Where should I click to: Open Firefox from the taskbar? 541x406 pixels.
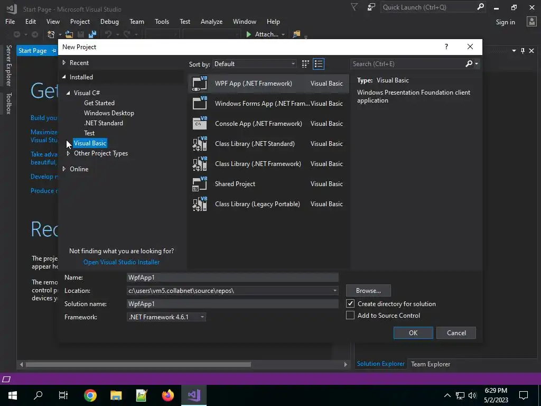point(168,395)
